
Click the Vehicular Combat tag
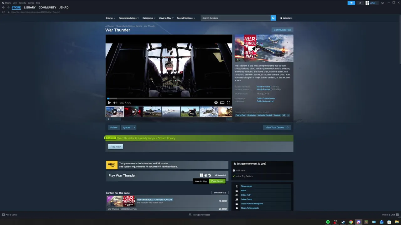(265, 115)
